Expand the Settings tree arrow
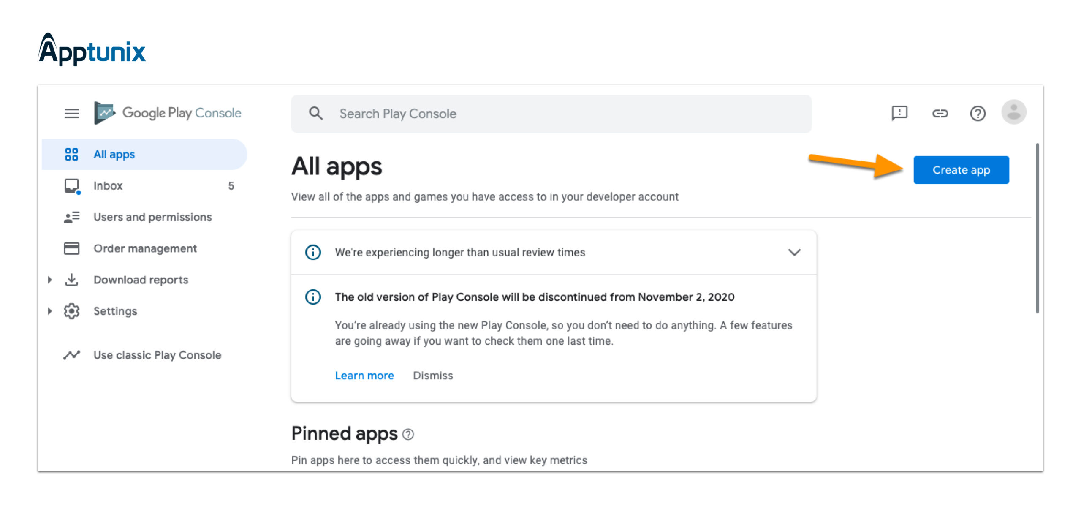Viewport: 1081px width, 528px height. [50, 311]
